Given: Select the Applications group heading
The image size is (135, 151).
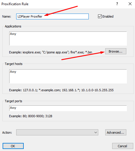Looking at the screenshot, I should tap(13, 26).
